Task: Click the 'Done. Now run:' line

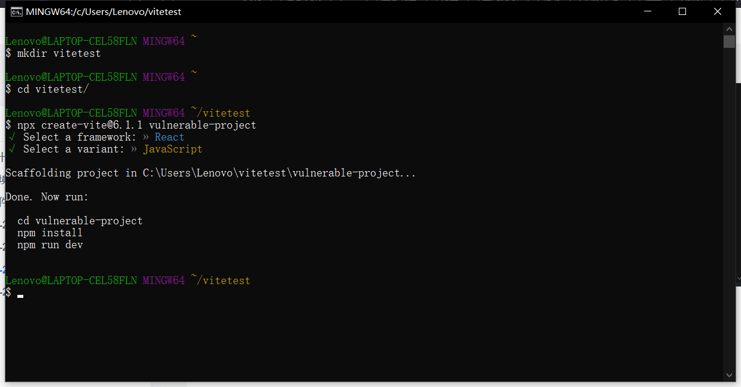Action: click(x=47, y=197)
